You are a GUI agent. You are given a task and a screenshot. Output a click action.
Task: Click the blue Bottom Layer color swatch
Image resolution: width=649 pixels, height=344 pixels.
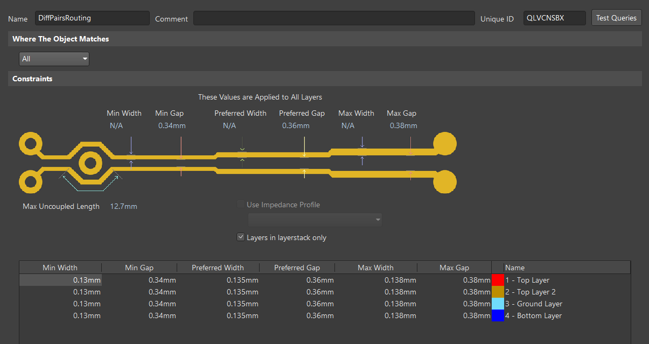coord(498,315)
